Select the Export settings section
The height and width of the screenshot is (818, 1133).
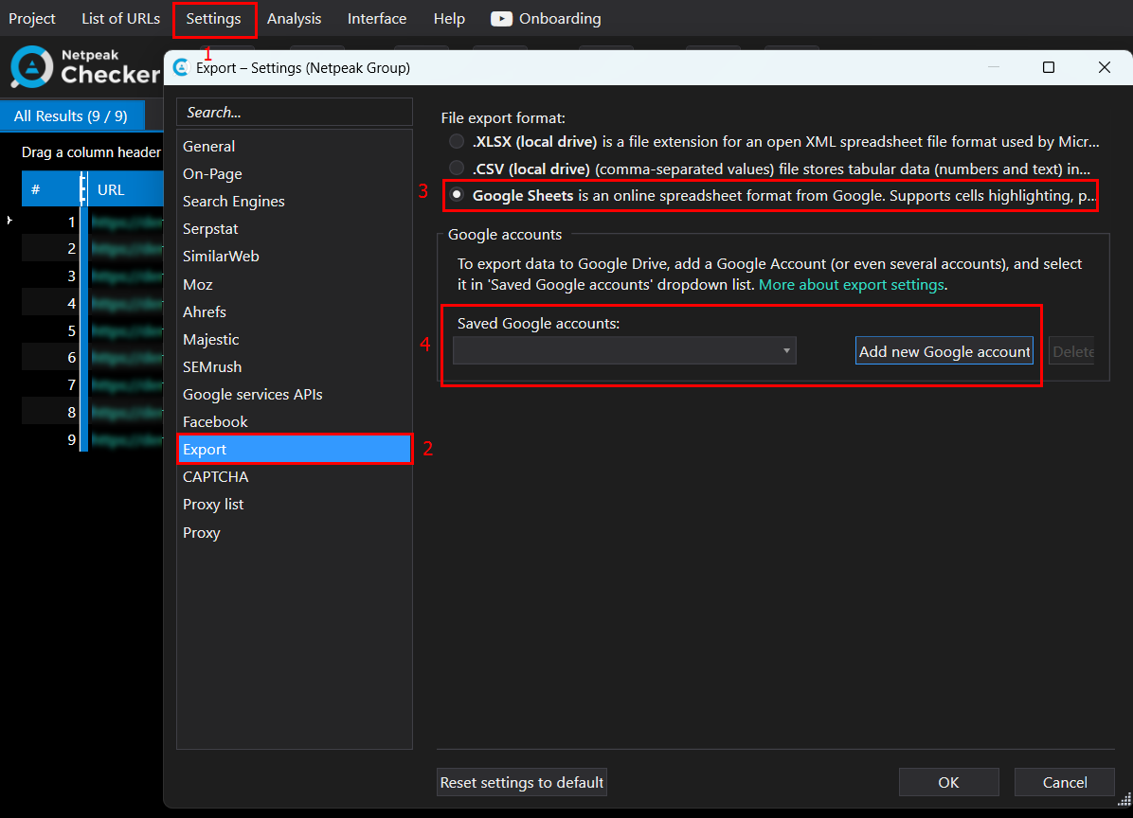pos(295,449)
